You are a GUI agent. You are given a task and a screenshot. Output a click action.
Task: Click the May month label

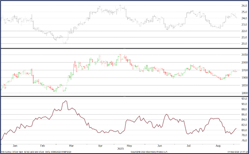[x=129, y=146]
